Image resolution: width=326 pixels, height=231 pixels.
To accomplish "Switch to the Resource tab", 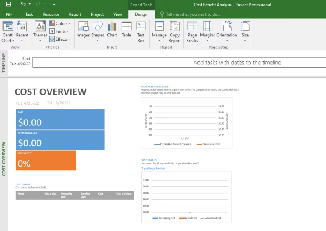I will (x=51, y=14).
